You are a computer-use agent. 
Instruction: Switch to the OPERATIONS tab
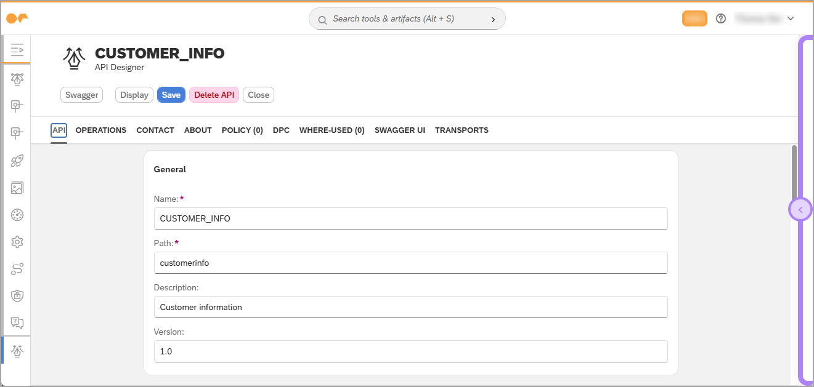tap(100, 130)
